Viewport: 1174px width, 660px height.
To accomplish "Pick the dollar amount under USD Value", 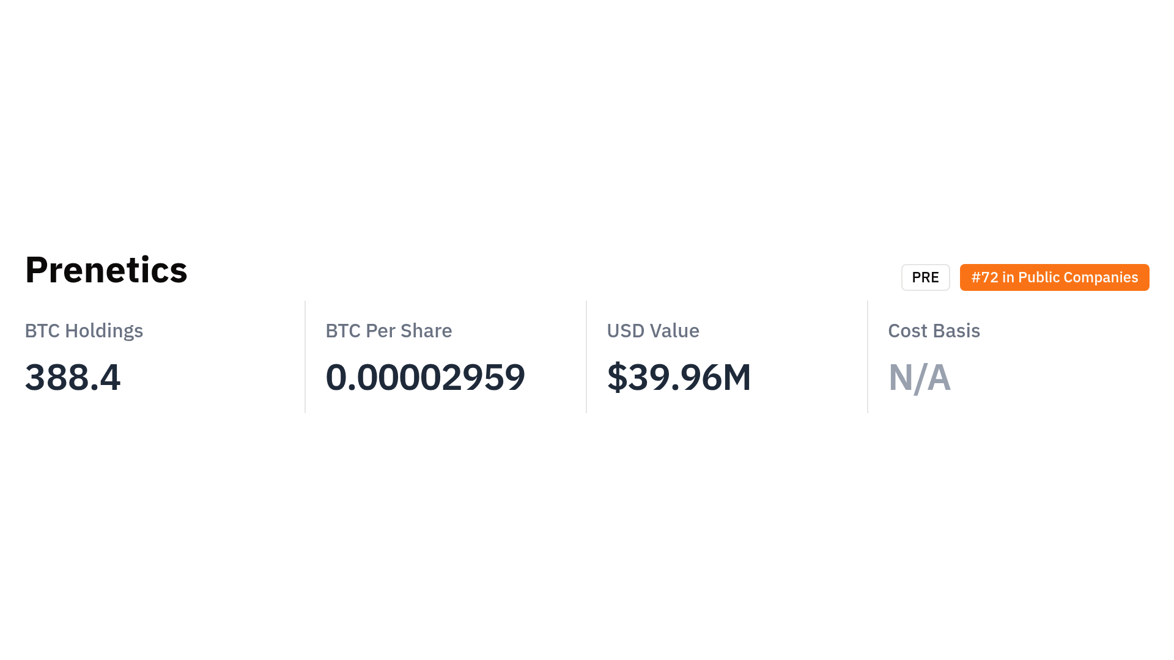I will [x=679, y=377].
